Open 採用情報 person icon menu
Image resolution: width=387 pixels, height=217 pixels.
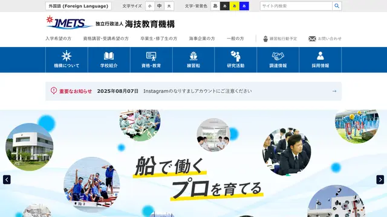pos(320,60)
